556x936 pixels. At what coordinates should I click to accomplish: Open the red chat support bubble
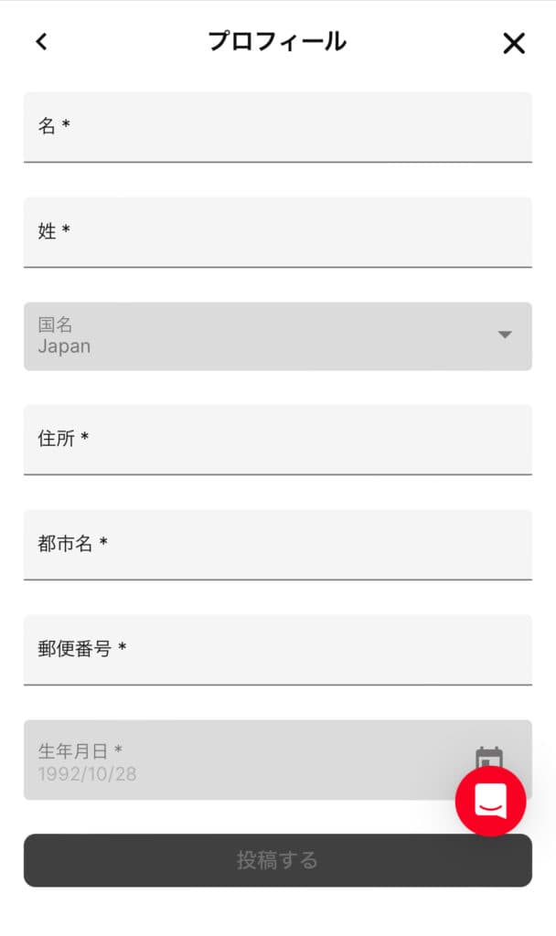pos(490,801)
